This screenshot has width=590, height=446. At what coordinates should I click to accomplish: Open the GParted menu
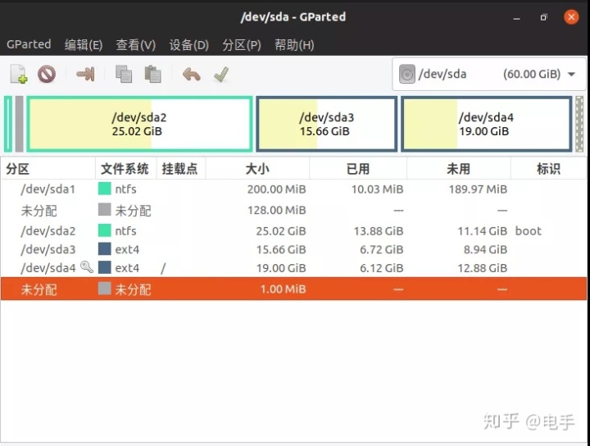click(29, 44)
